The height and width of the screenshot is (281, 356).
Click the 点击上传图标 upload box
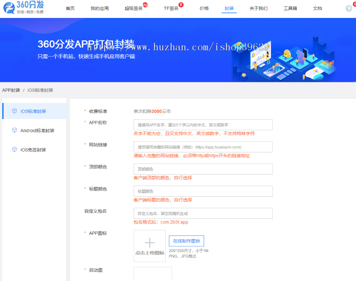point(150,246)
